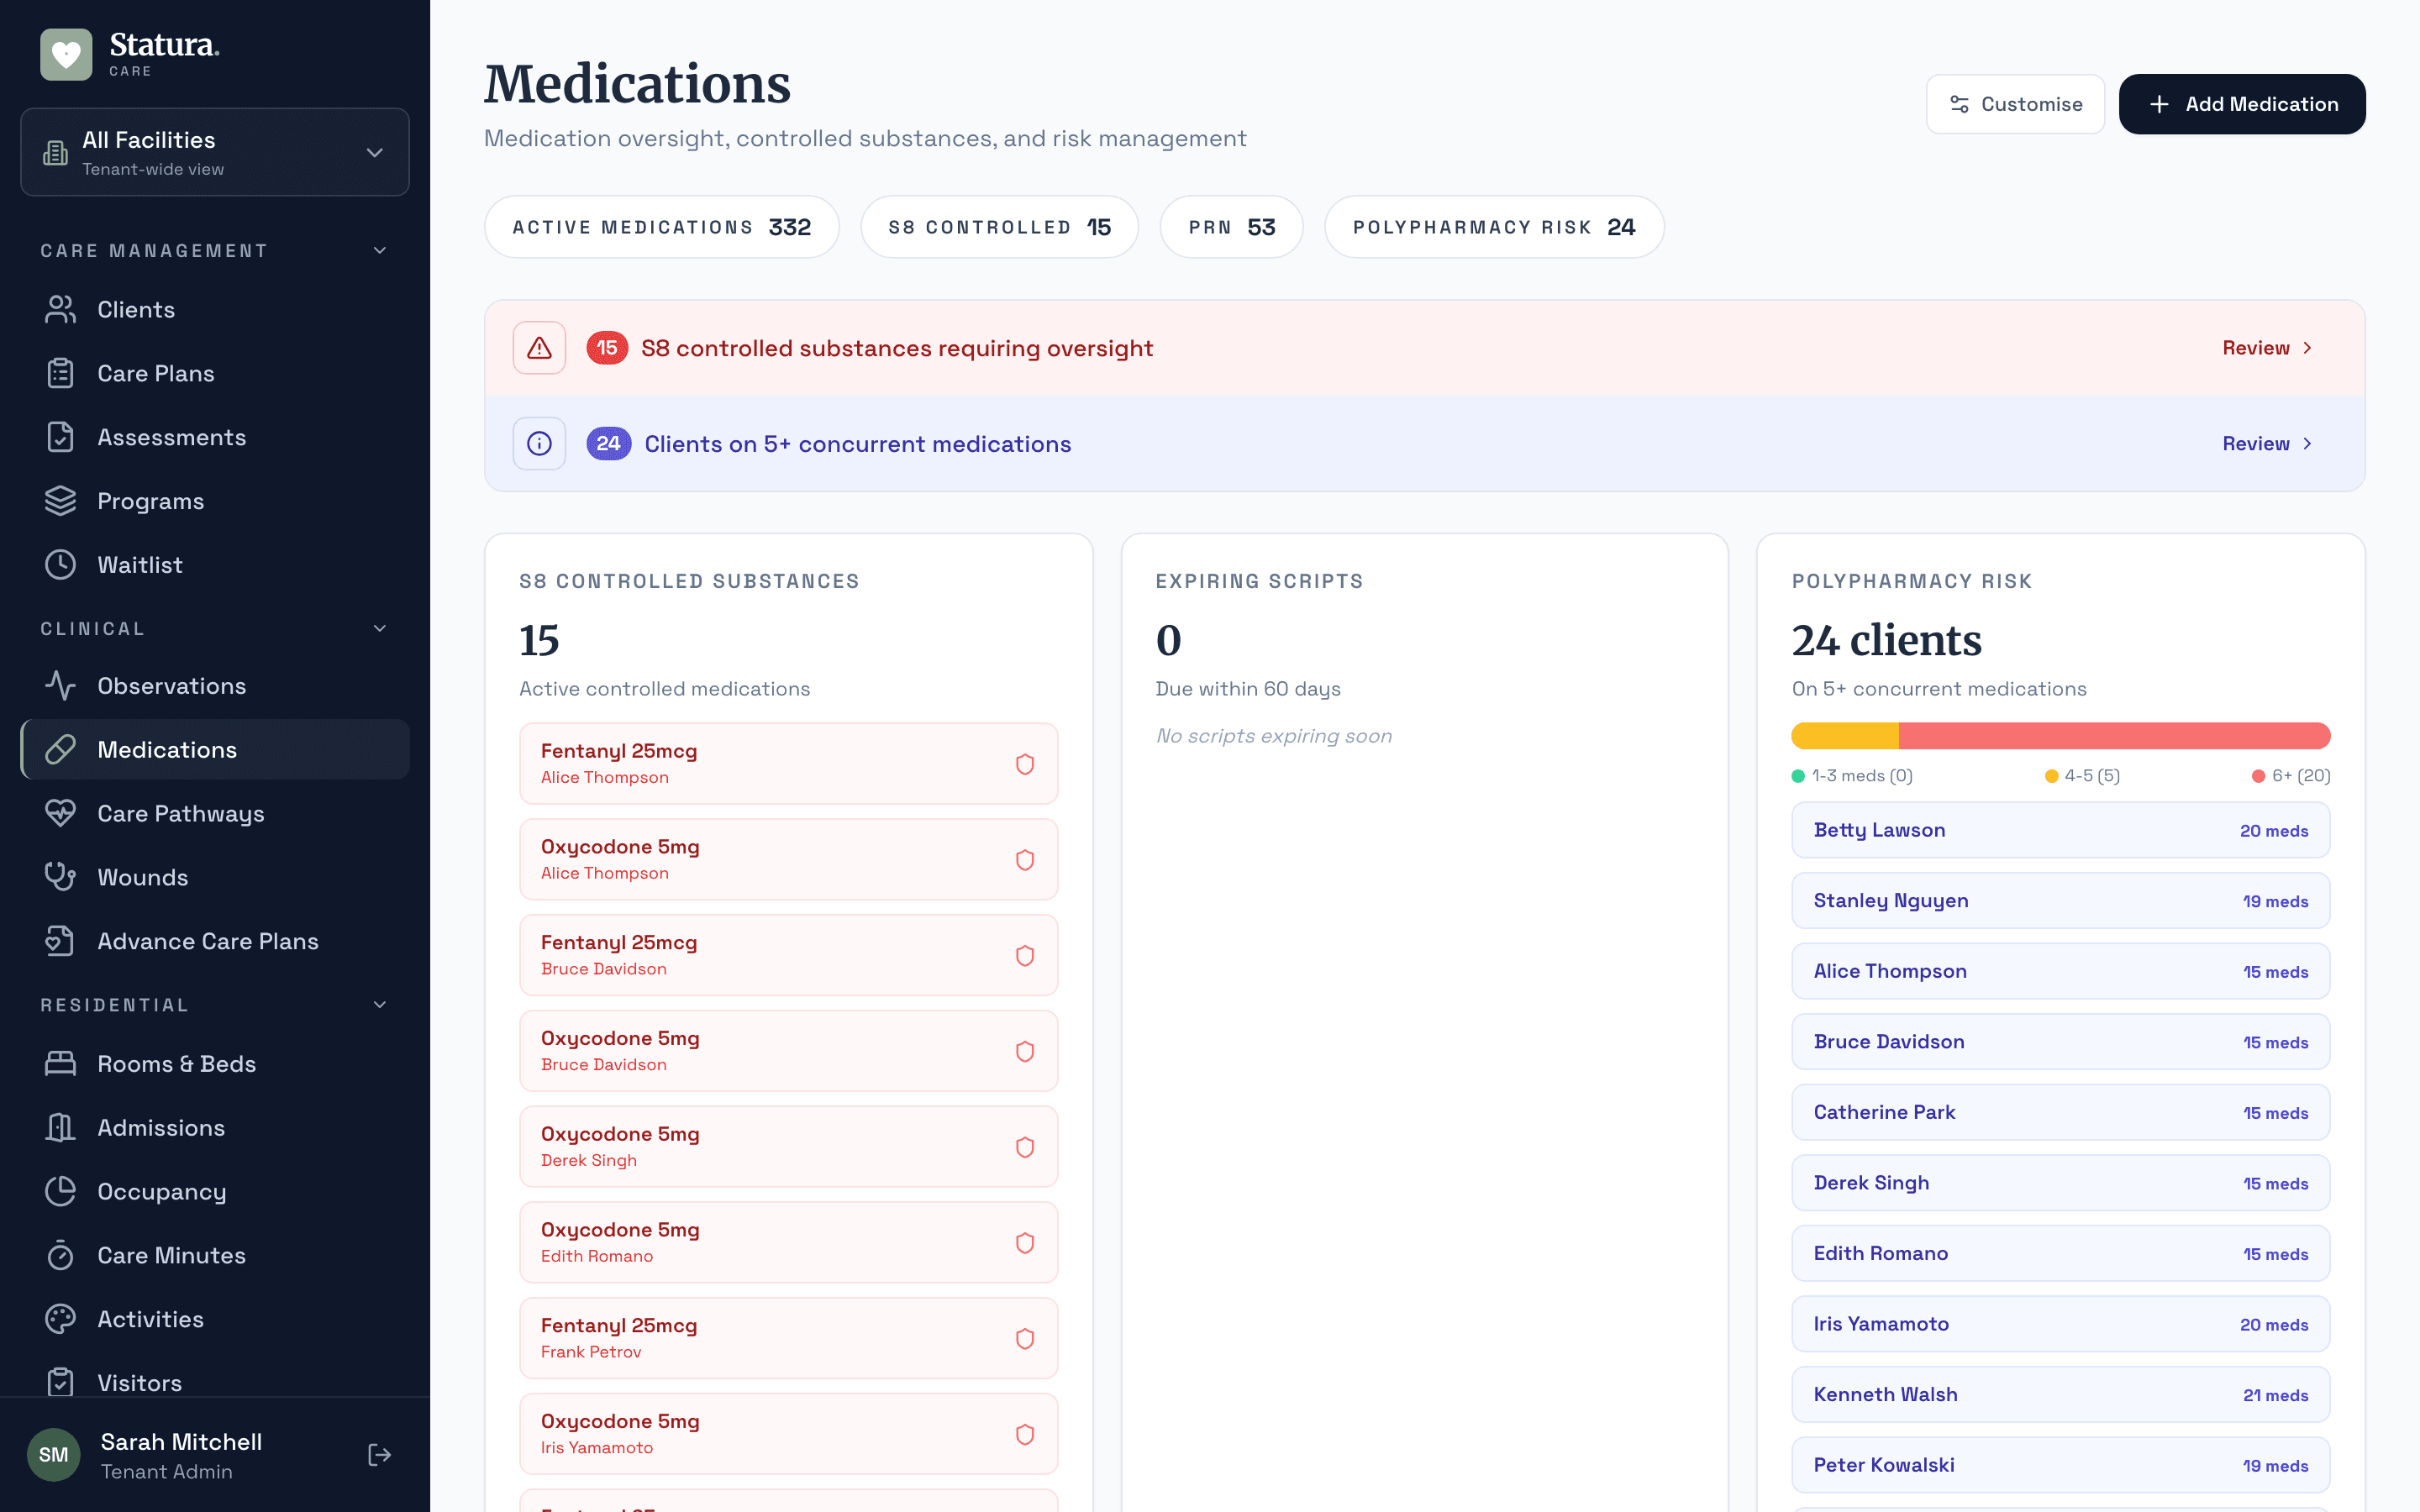The width and height of the screenshot is (2420, 1512).
Task: Open the Admissions page
Action: [x=215, y=1128]
